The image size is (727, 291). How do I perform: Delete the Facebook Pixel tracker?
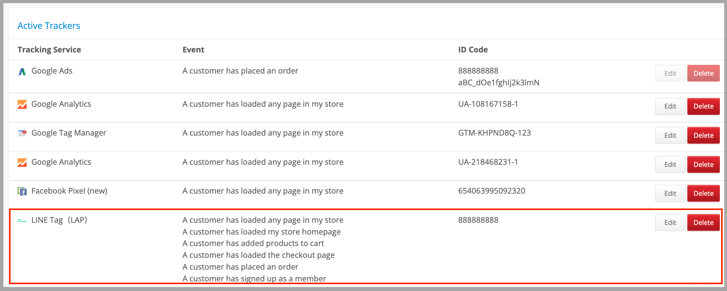(703, 193)
